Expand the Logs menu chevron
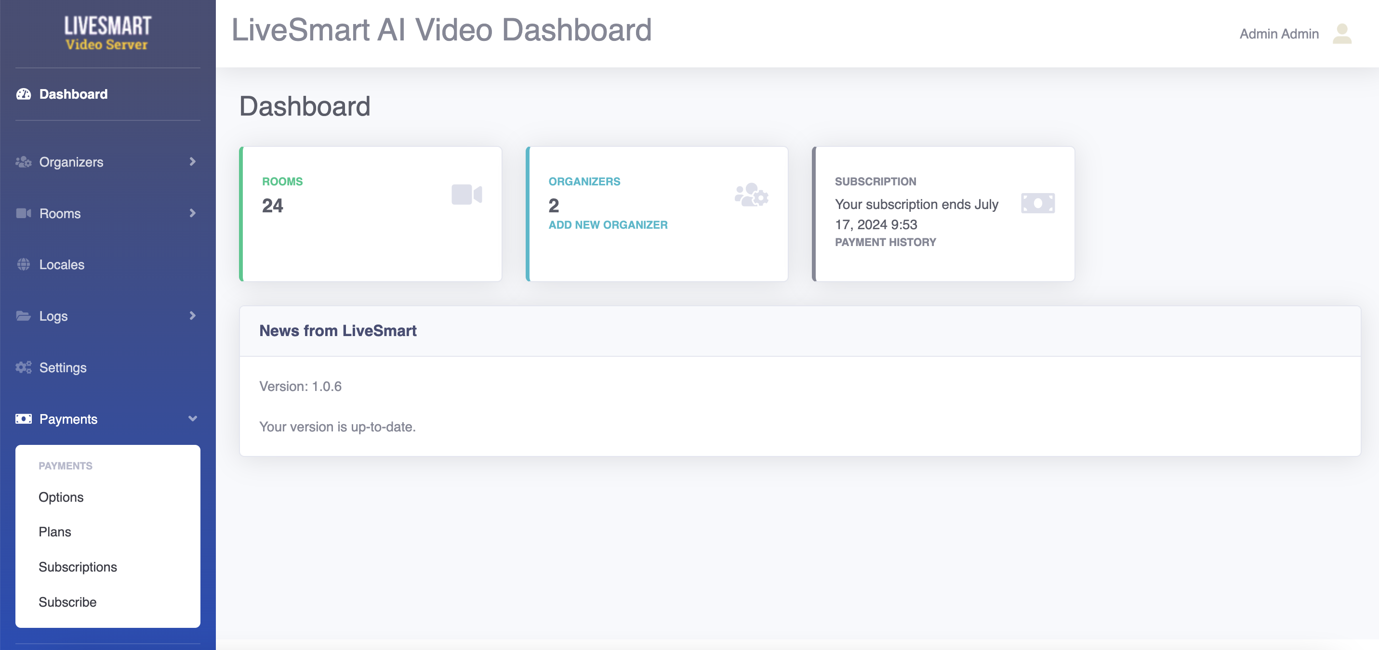Image resolution: width=1379 pixels, height=650 pixels. click(x=193, y=316)
